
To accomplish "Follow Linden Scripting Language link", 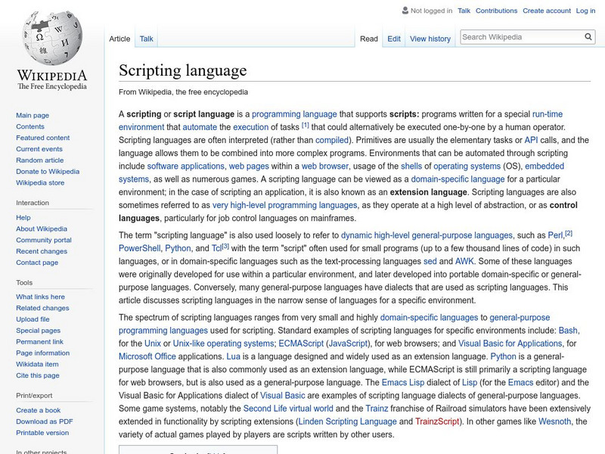I will tap(348, 421).
